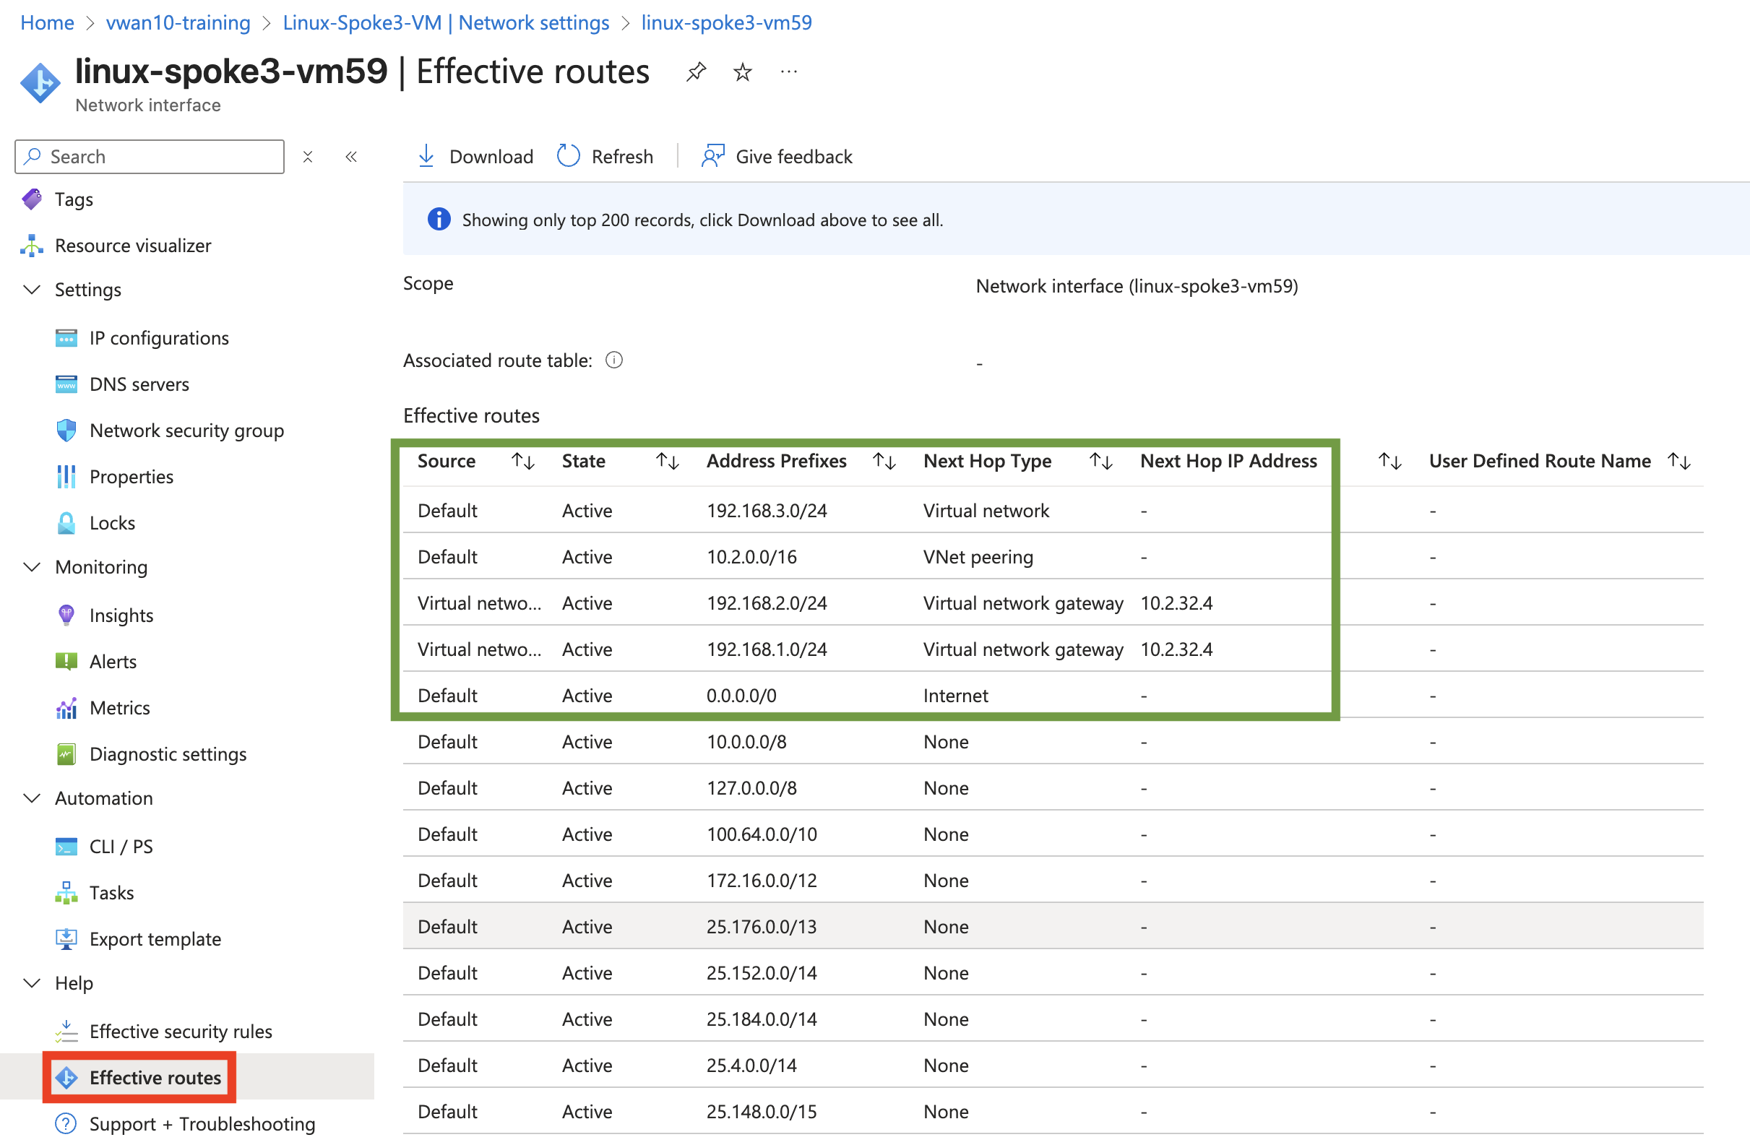Collapse the sidebar with double chevron
Screen dimensions: 1750x1145
pos(351,157)
